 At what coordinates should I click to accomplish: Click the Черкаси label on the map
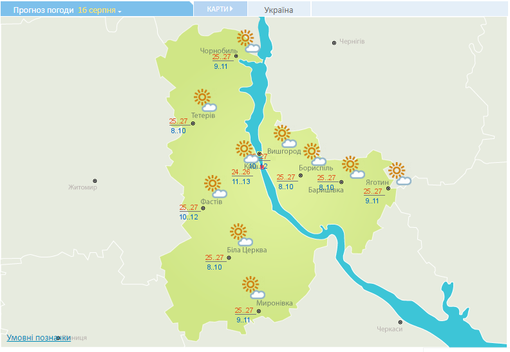point(390,329)
